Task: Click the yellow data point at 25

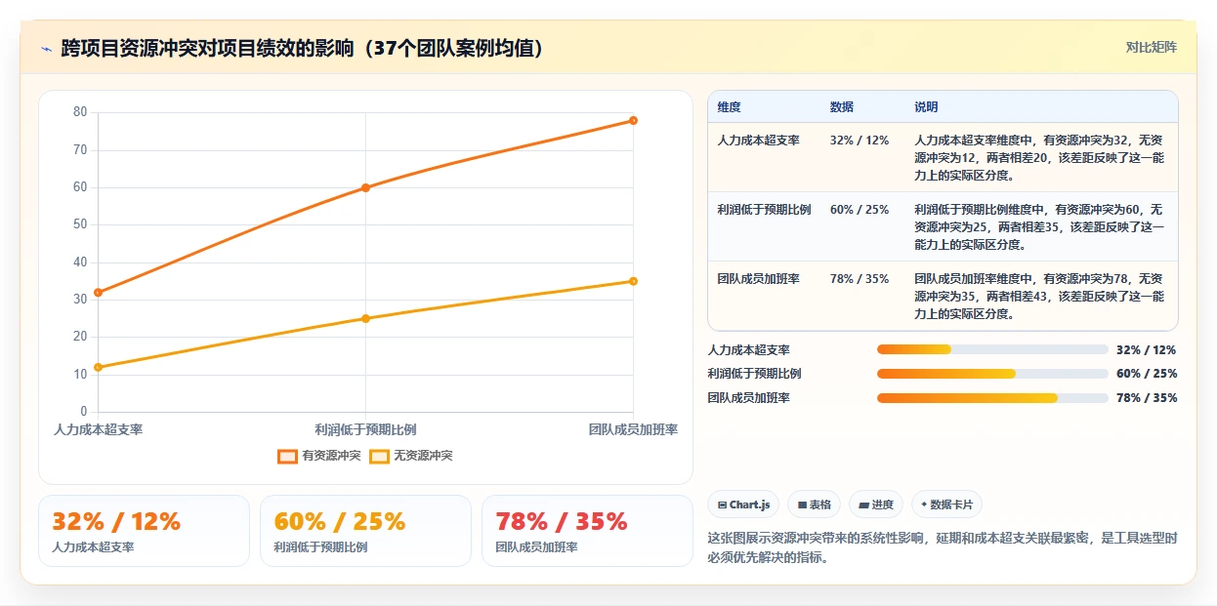Action: click(365, 318)
